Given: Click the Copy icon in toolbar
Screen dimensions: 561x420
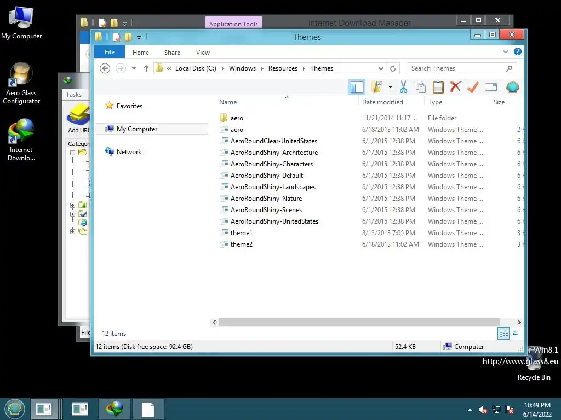Looking at the screenshot, I should pyautogui.click(x=421, y=87).
